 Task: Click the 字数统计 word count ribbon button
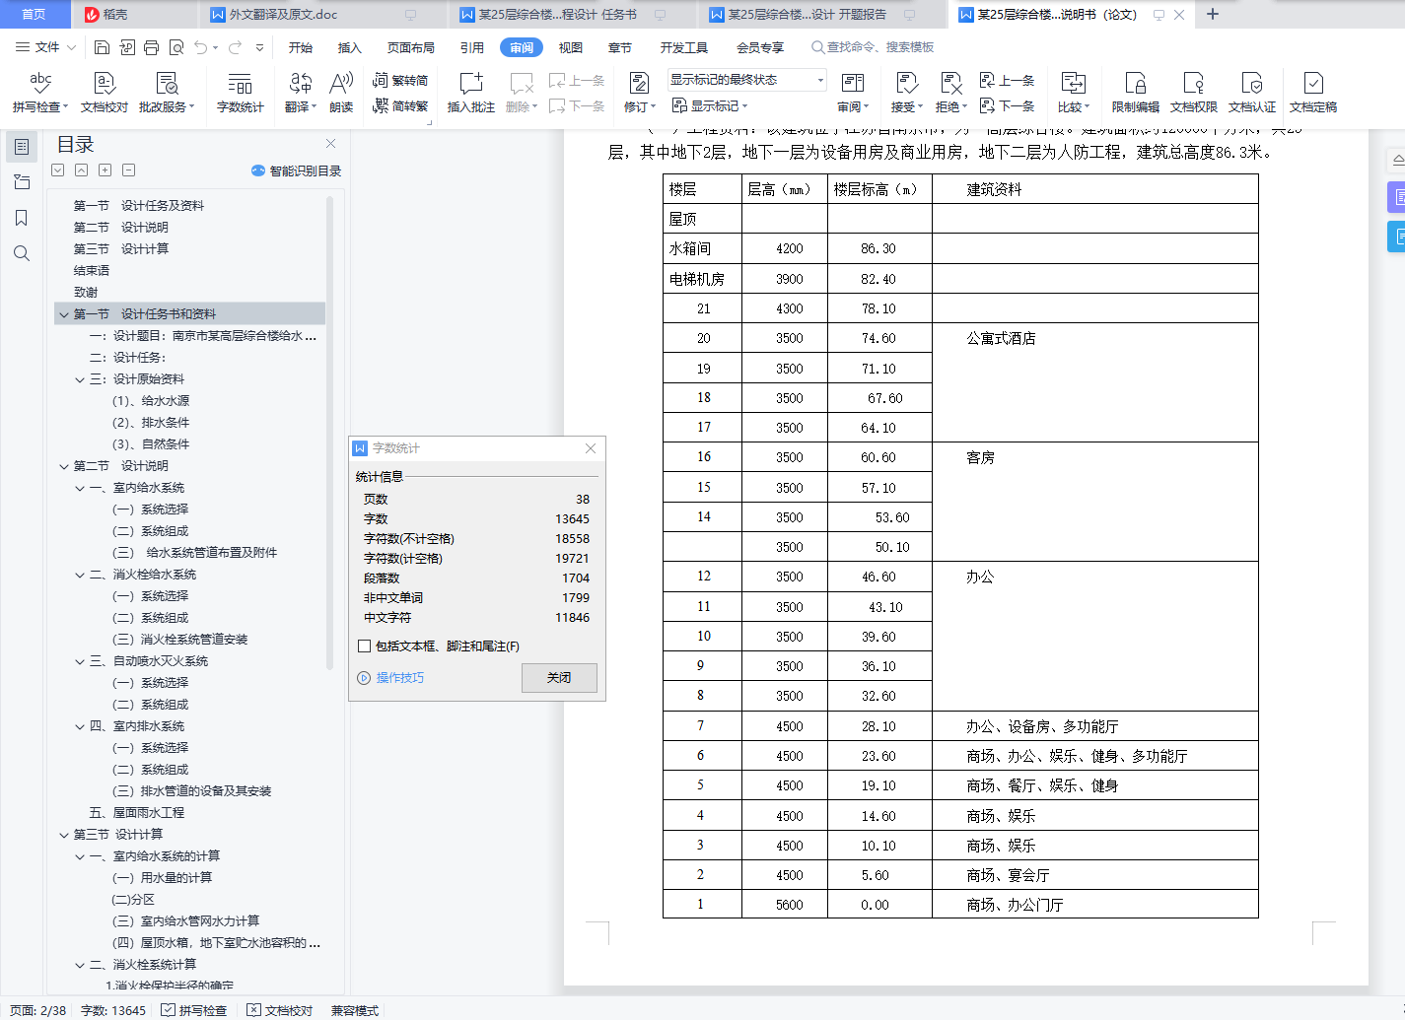pyautogui.click(x=240, y=93)
